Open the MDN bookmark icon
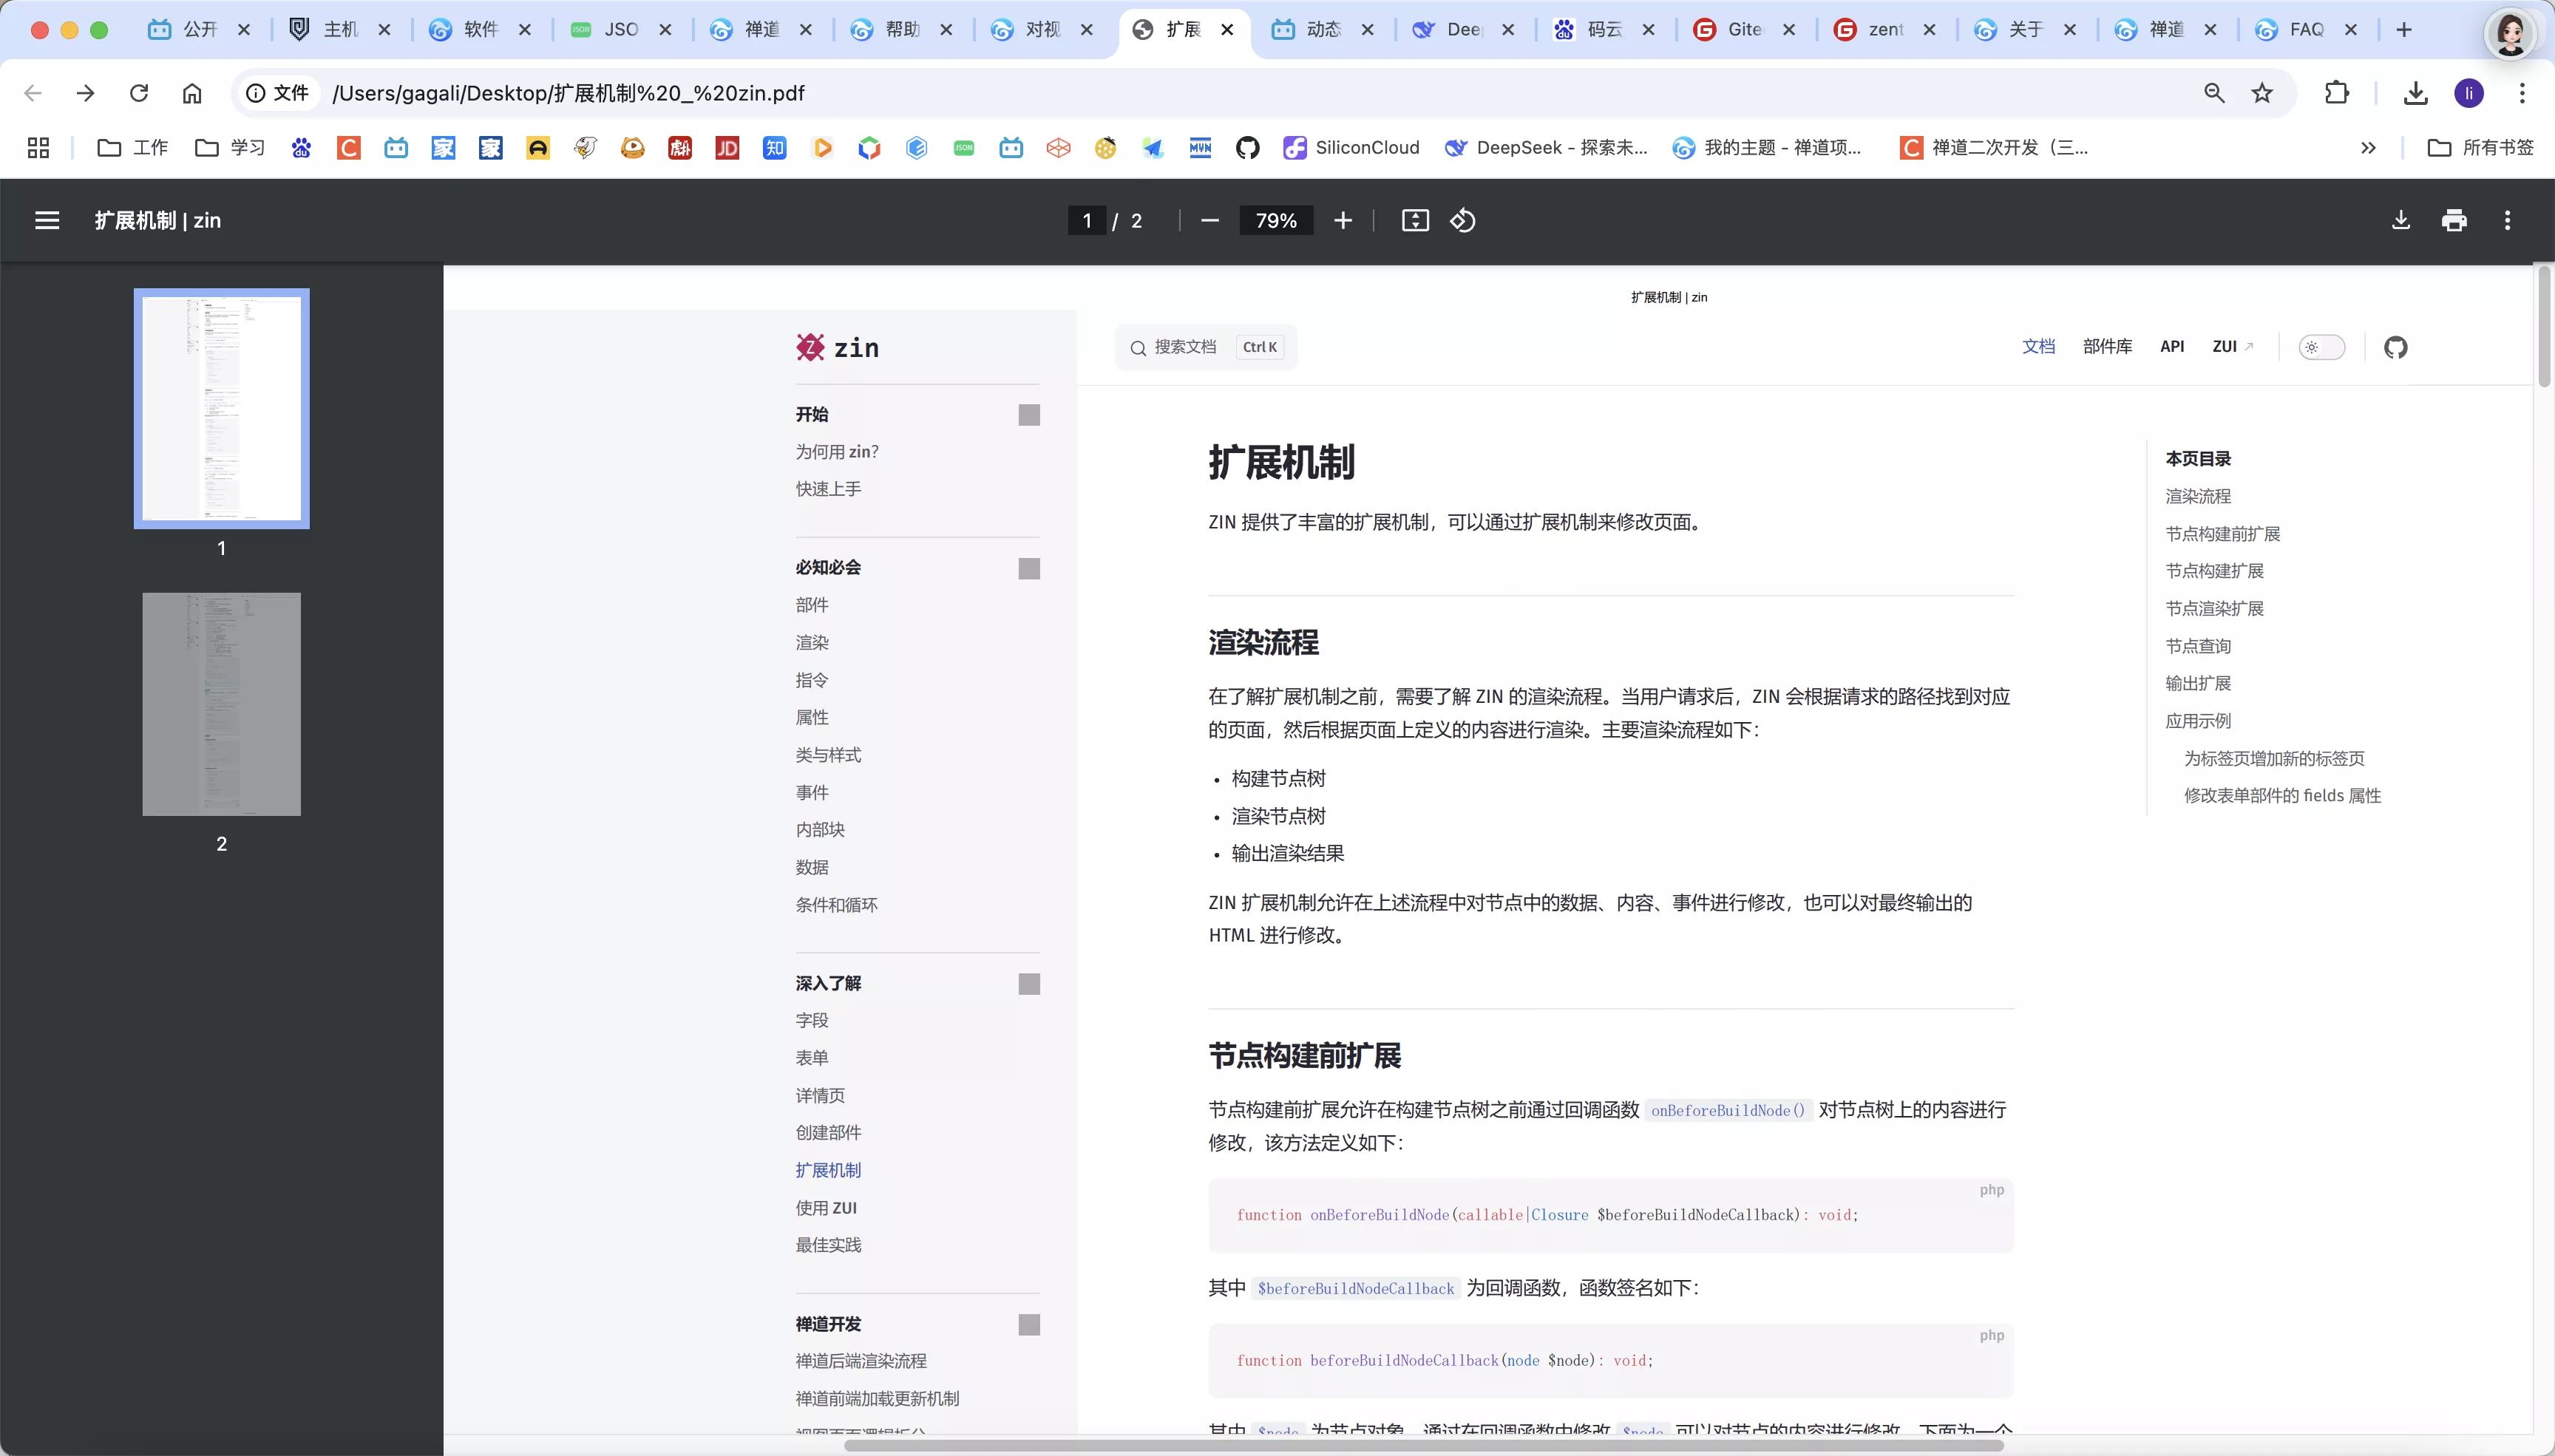This screenshot has width=2555, height=1456. [1200, 148]
